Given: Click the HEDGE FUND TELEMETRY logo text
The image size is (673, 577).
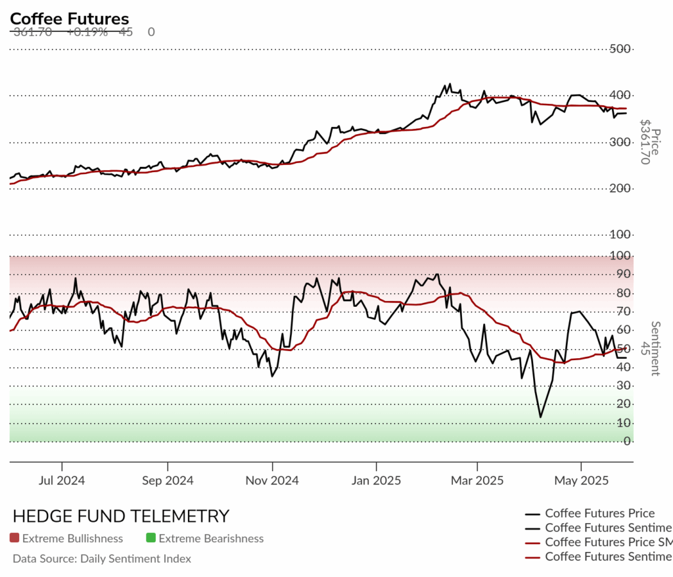Looking at the screenshot, I should pos(121,516).
